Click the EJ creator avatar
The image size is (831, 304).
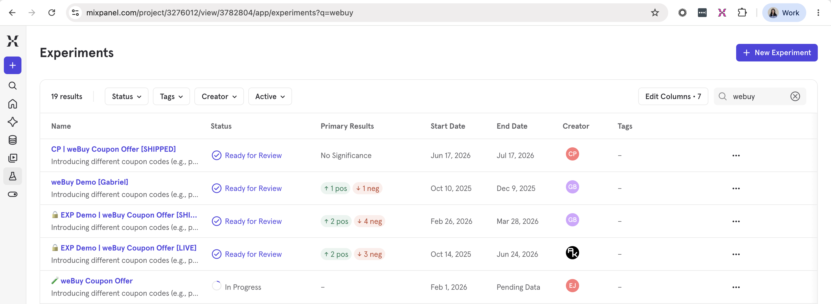pos(572,285)
